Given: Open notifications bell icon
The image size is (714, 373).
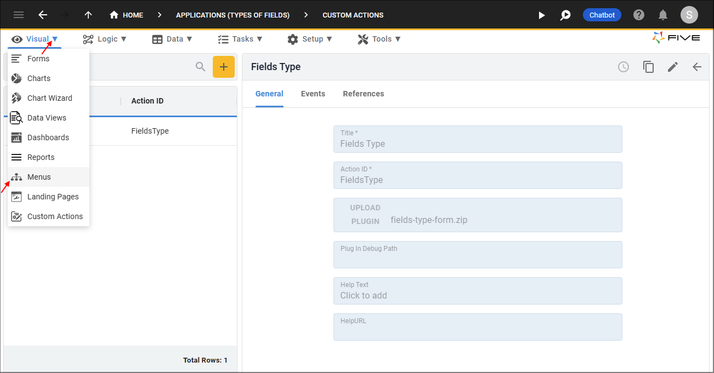Looking at the screenshot, I should (663, 15).
